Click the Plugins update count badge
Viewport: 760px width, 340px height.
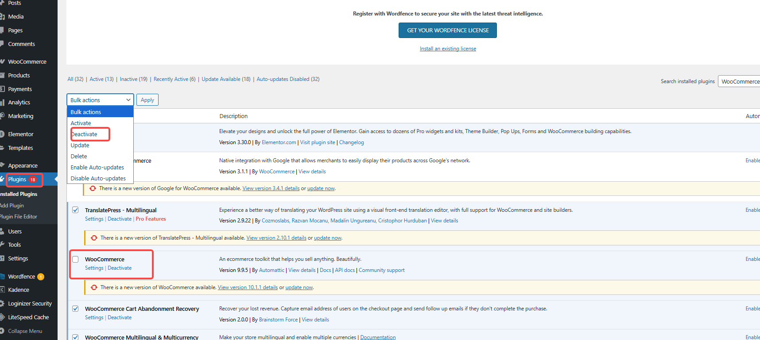pos(33,180)
